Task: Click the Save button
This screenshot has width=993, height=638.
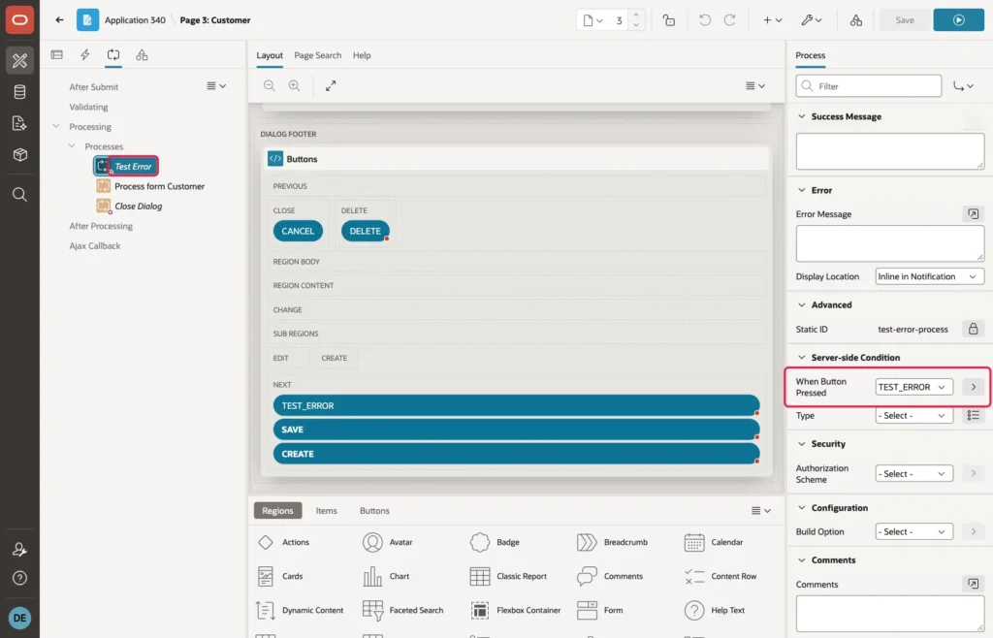Action: 905,20
